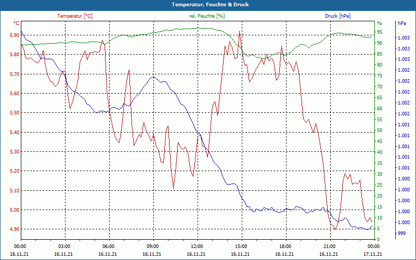The width and height of the screenshot is (416, 260).
Task: Click the green "70" humidity axis value
Action: click(380, 87)
